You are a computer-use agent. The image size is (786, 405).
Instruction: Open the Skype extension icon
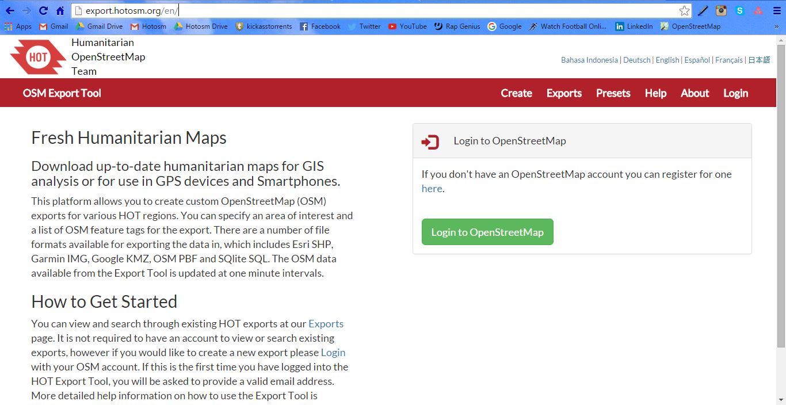click(740, 10)
